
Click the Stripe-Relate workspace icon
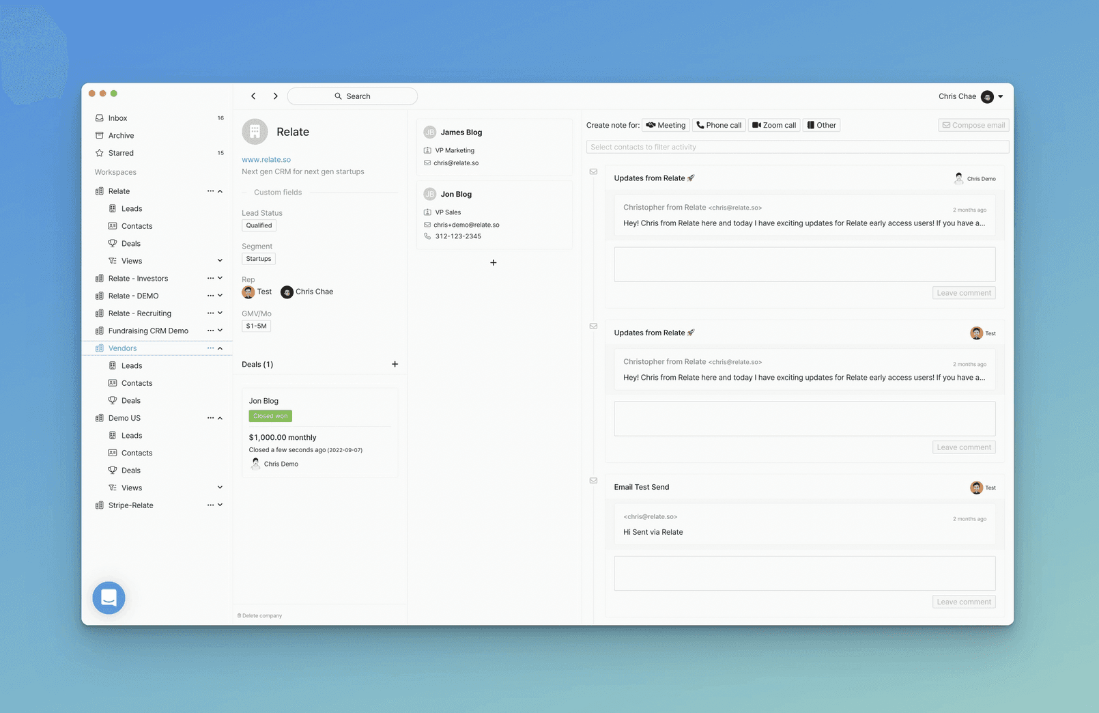100,505
